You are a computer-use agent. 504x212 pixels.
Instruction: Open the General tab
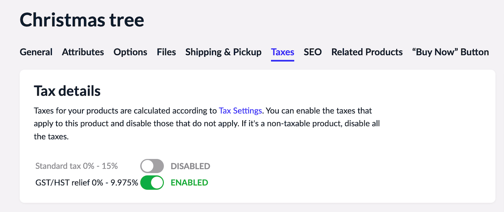coord(36,52)
